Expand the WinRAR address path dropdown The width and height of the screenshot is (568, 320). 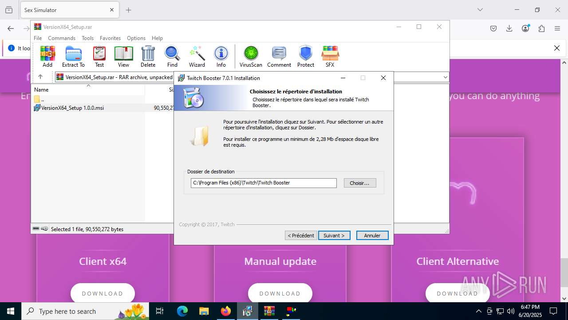(445, 77)
